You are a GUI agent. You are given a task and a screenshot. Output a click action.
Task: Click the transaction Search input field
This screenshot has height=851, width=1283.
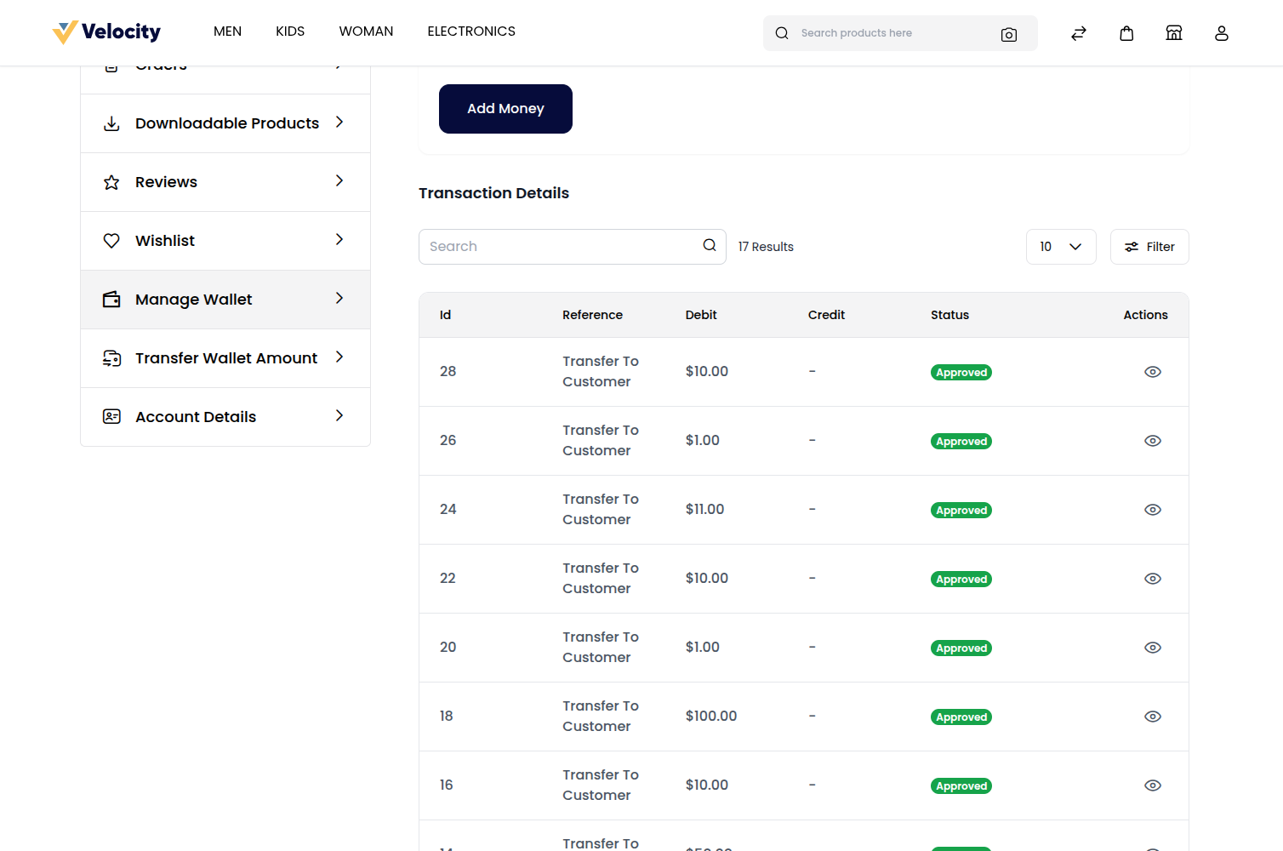pos(562,246)
